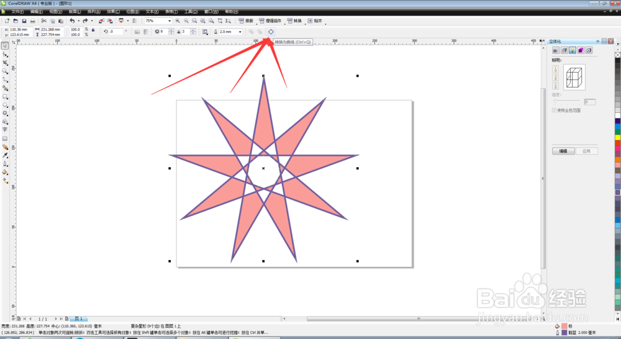This screenshot has height=339, width=621.
Task: Expand the docker double-chevron button
Action: point(597,41)
